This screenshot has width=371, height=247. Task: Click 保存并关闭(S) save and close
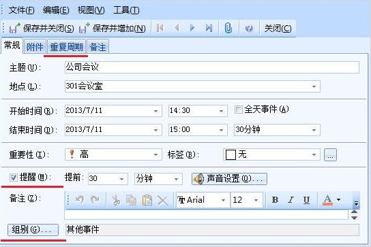pos(42,29)
